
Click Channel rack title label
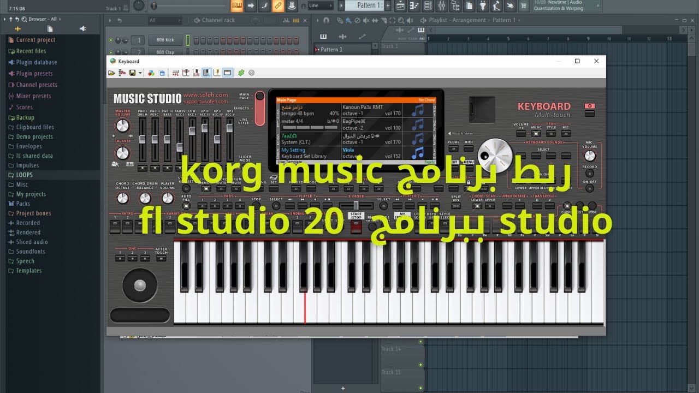click(218, 20)
